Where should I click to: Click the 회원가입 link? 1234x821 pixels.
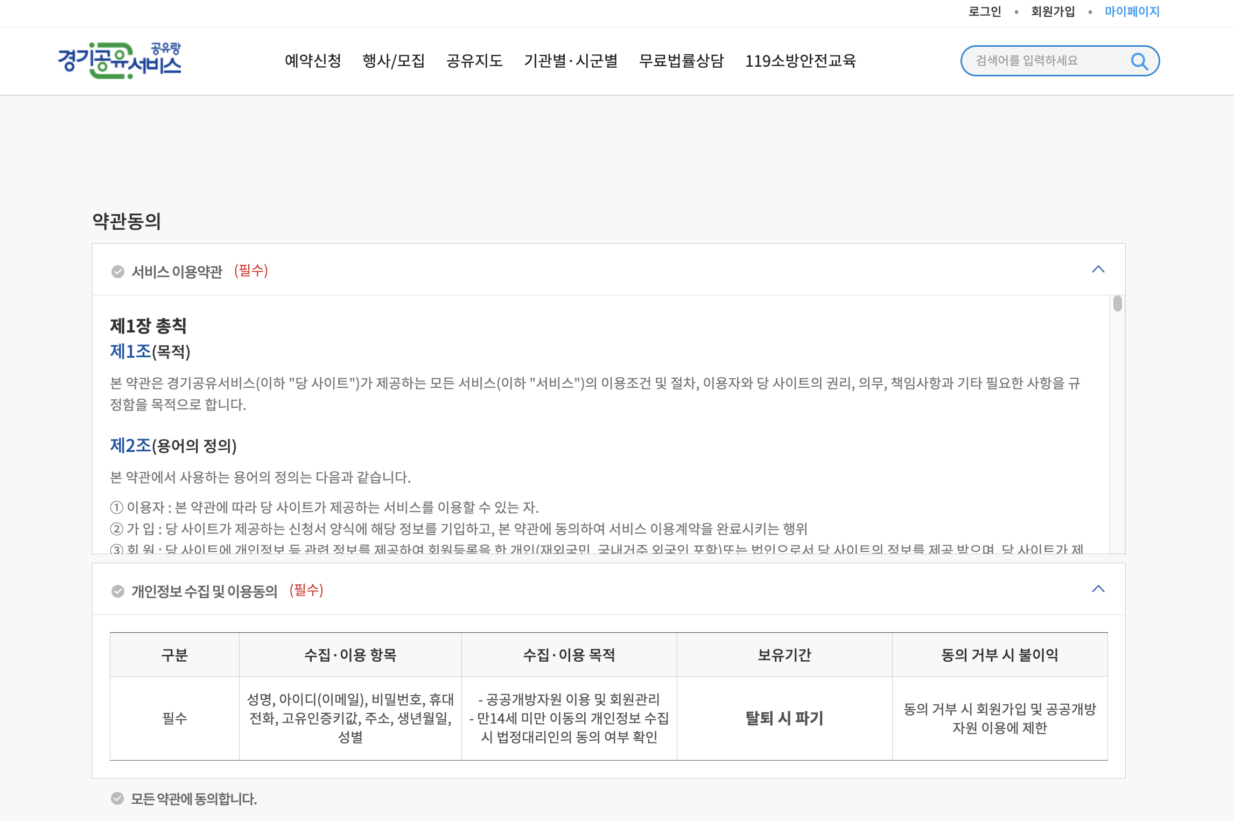point(1053,11)
